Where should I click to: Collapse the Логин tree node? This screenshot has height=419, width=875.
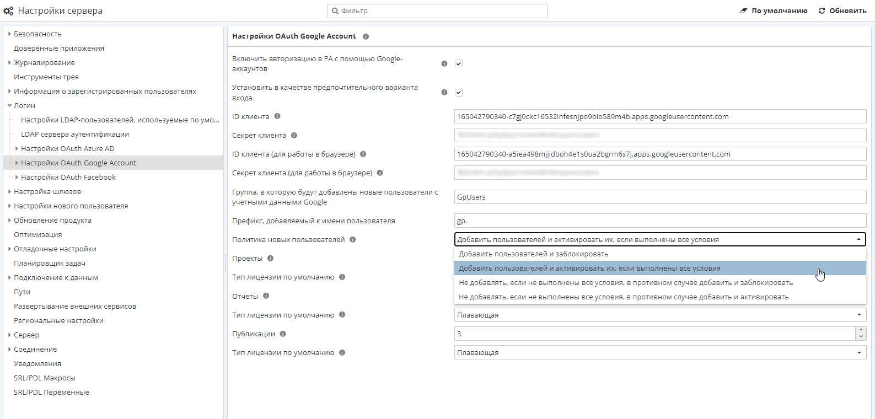click(9, 106)
